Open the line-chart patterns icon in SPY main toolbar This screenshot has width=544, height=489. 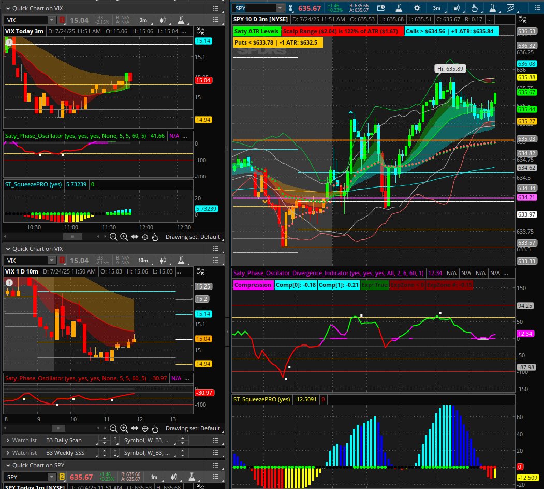point(511,8)
